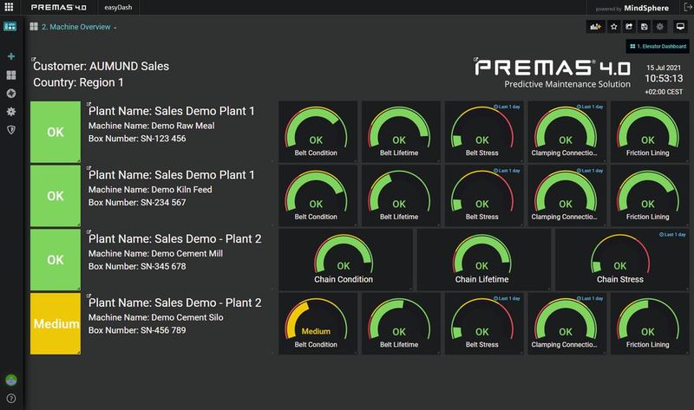This screenshot has width=694, height=410.
Task: Click the Predictive Maintenance Solution subtitle
Action: tap(567, 84)
